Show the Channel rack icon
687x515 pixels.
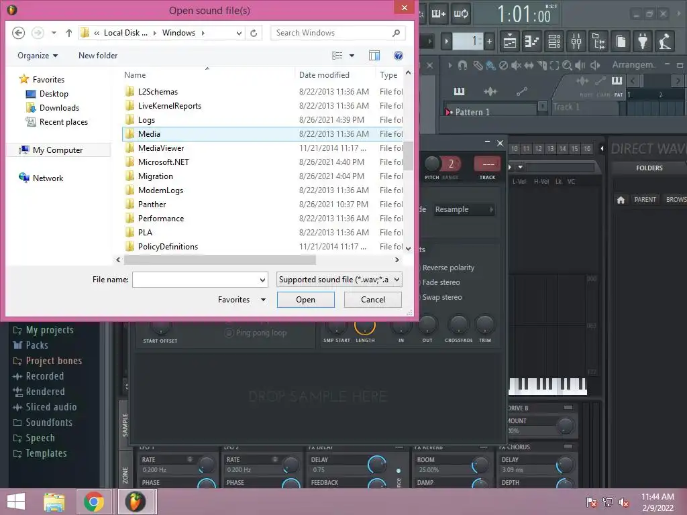click(x=554, y=42)
